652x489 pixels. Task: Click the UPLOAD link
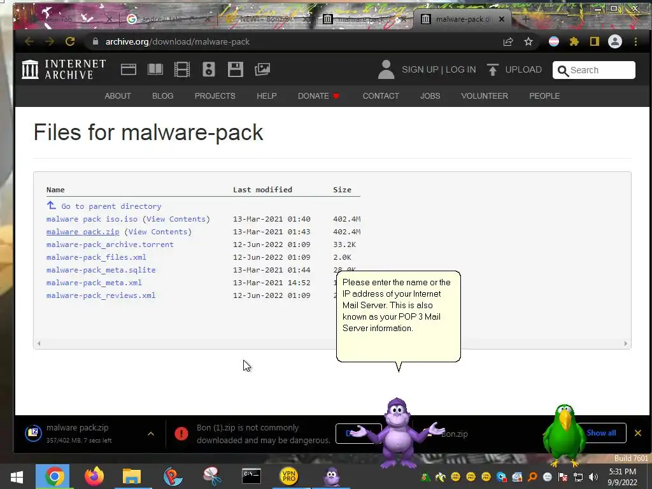[523, 69]
